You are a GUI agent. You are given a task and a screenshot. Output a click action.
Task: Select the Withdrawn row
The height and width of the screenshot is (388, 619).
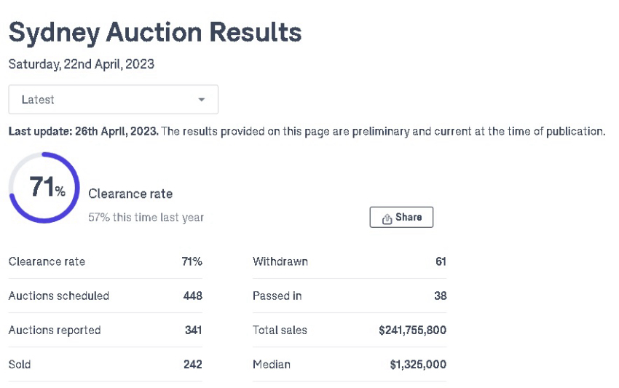tap(350, 261)
